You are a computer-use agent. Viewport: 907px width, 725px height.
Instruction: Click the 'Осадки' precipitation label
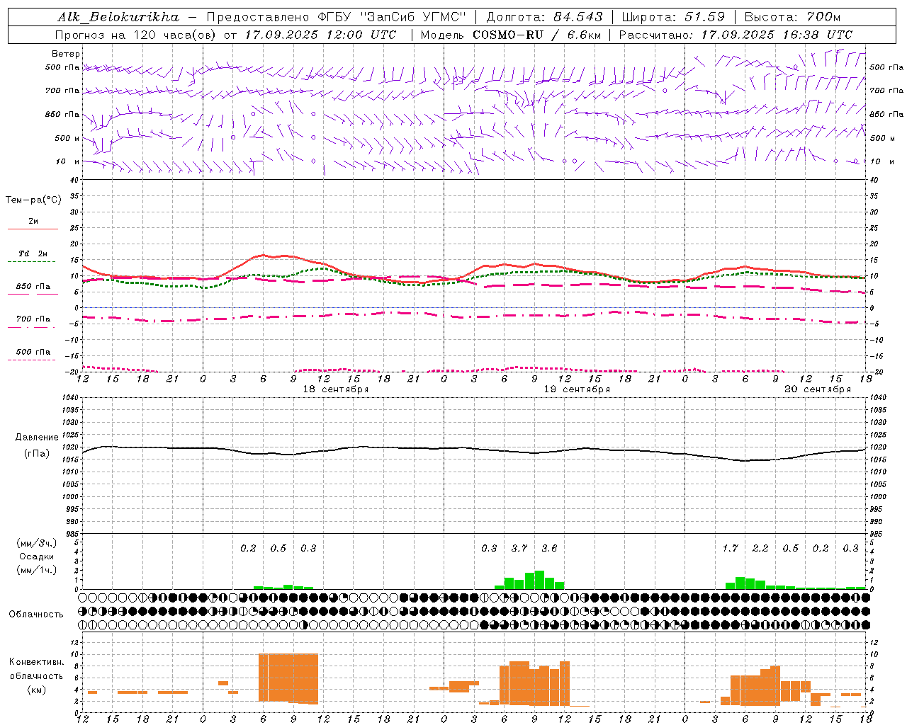pos(36,556)
